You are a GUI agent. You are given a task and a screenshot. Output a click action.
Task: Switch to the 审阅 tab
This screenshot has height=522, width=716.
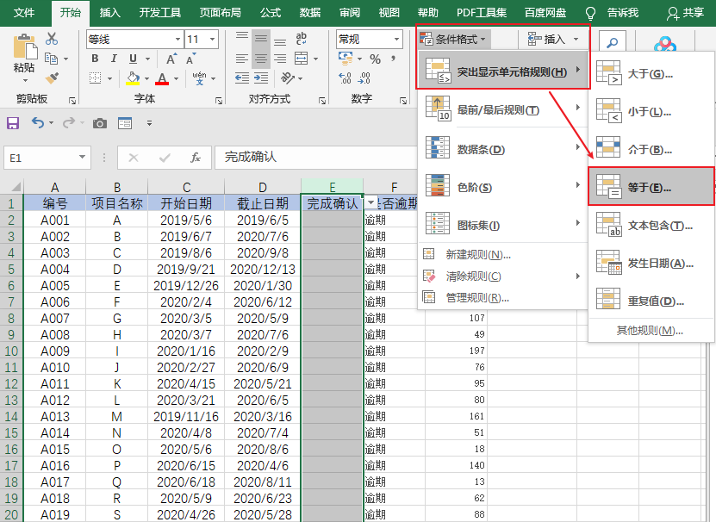349,13
